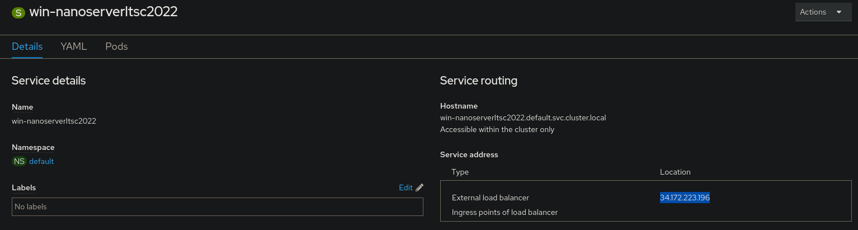
Task: Click the highlighted IP address 34.172.223.196
Action: tap(685, 198)
